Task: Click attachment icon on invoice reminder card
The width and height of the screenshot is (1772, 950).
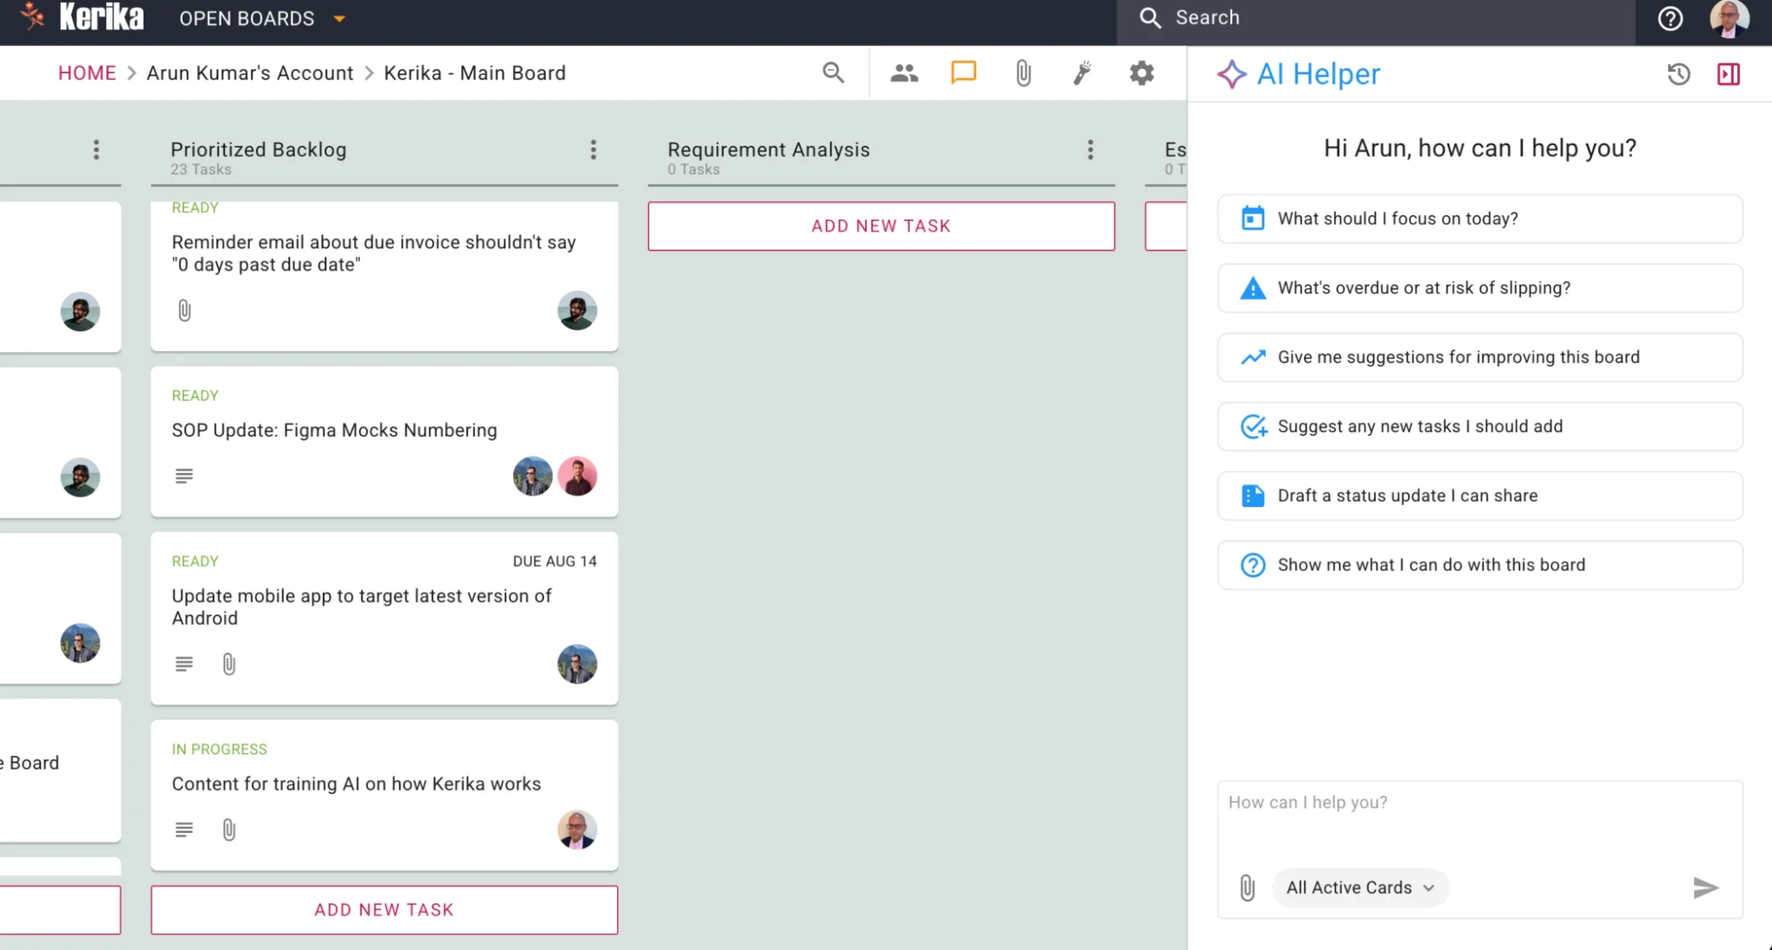Action: 184,310
